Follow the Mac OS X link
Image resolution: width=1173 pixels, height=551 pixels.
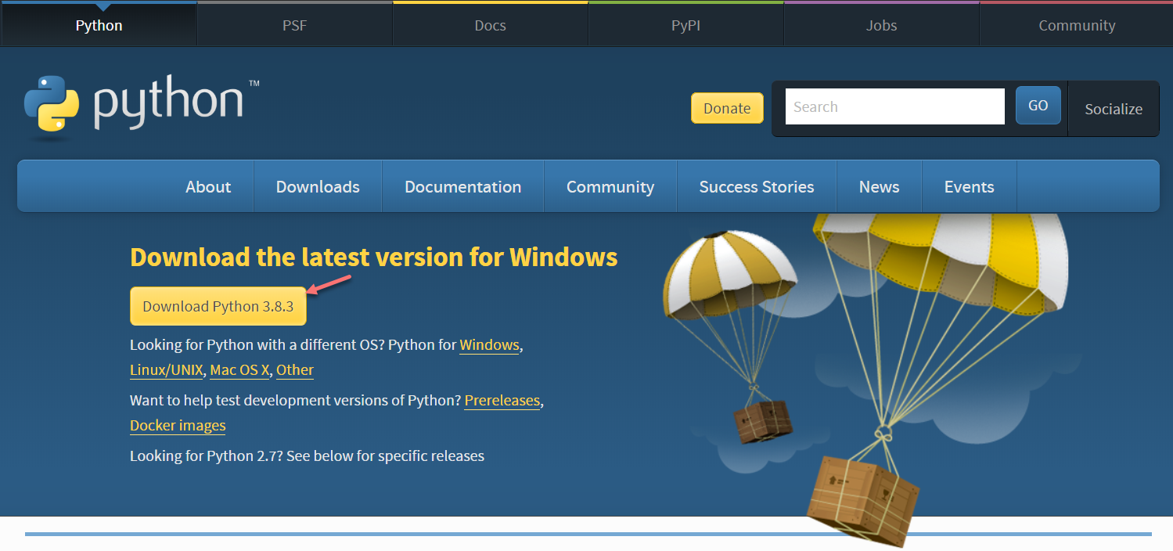(239, 370)
